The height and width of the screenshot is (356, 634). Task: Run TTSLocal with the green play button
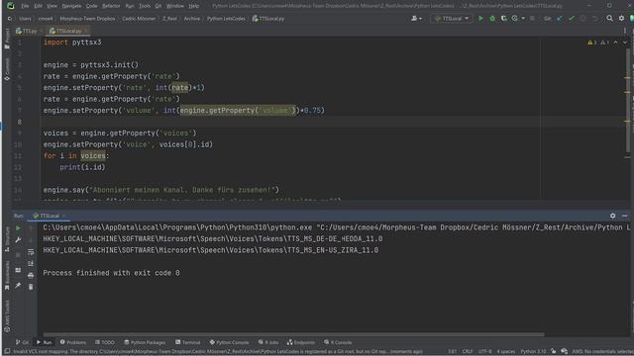point(480,19)
